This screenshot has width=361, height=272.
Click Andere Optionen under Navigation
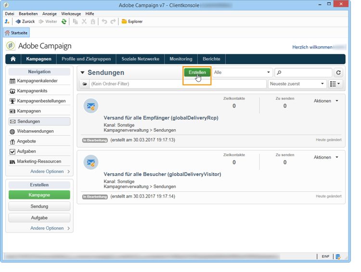[x=50, y=171]
